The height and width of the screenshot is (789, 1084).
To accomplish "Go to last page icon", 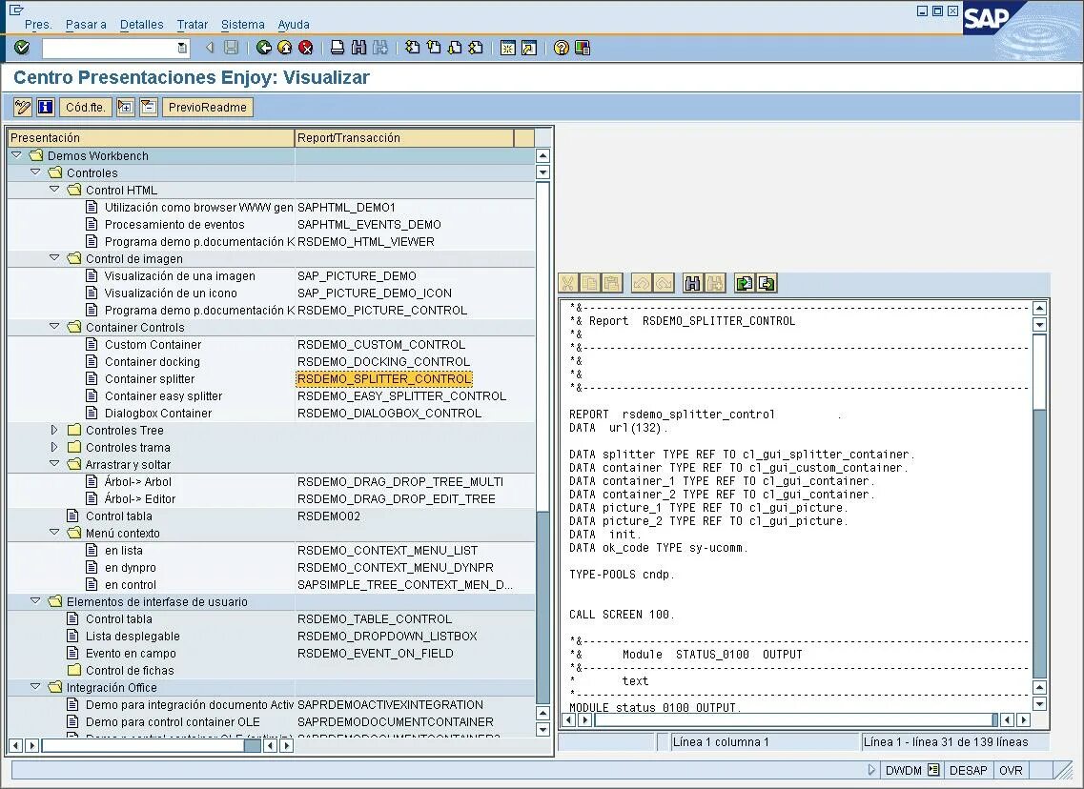I will point(476,48).
